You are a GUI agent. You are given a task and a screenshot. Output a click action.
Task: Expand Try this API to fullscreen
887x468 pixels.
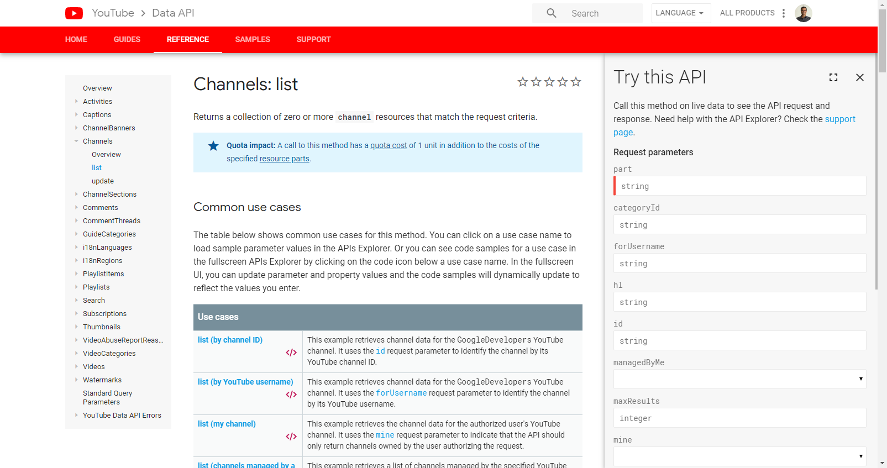[x=833, y=77]
